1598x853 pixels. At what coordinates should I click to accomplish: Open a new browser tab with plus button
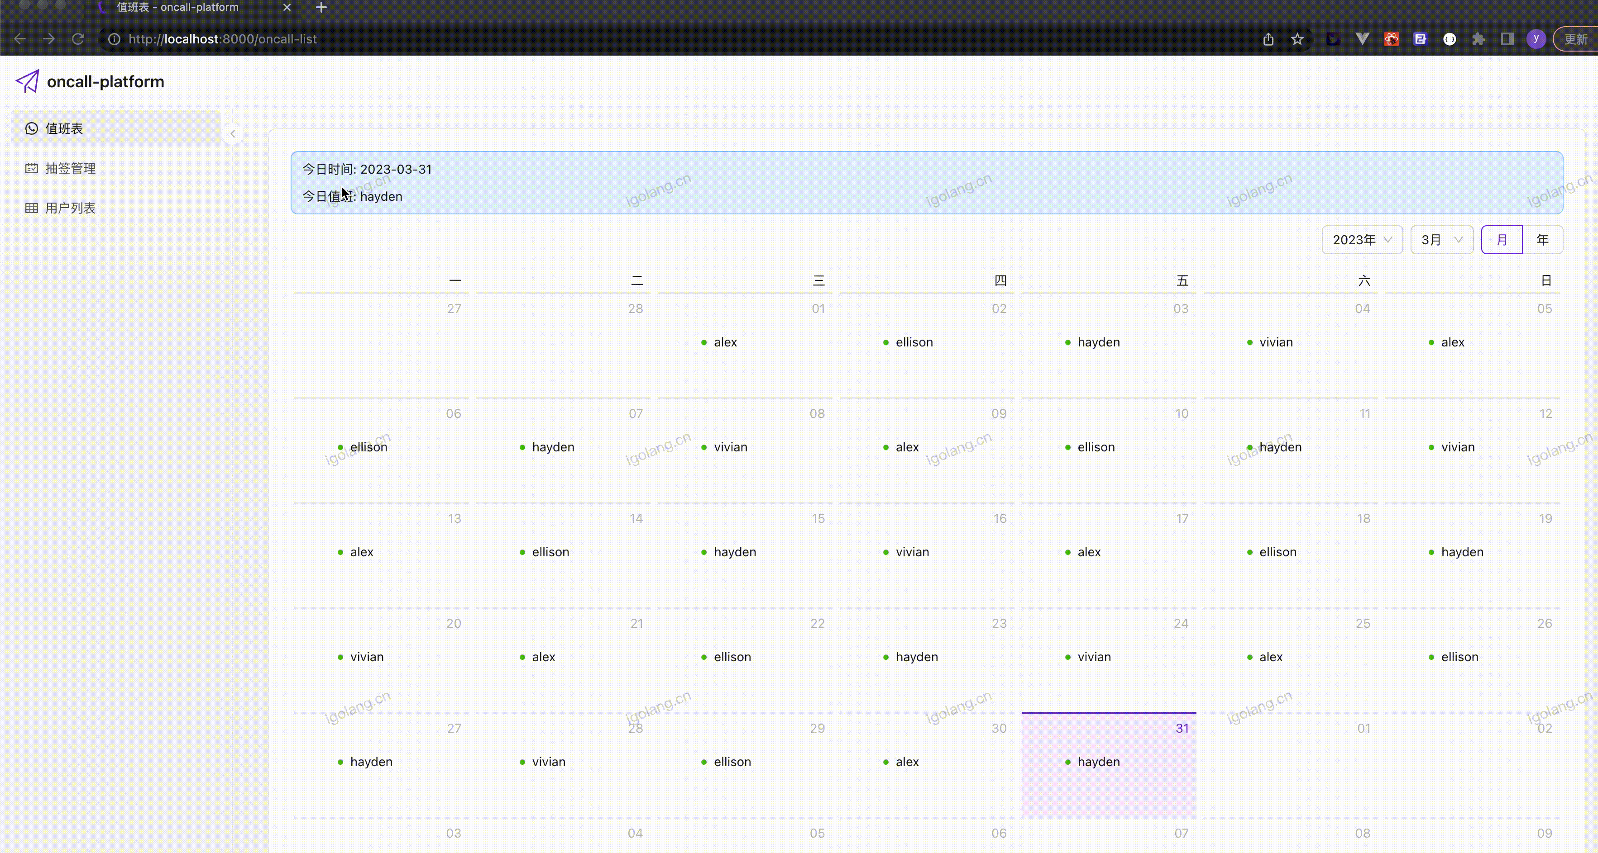321,7
